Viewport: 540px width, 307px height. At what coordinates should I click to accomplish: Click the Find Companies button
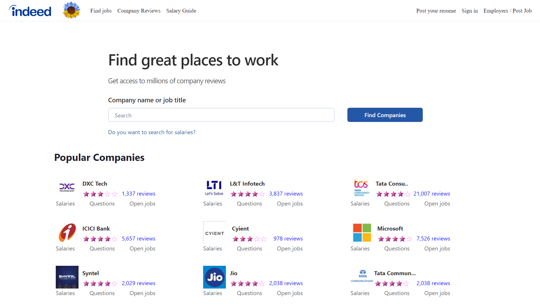pyautogui.click(x=385, y=115)
